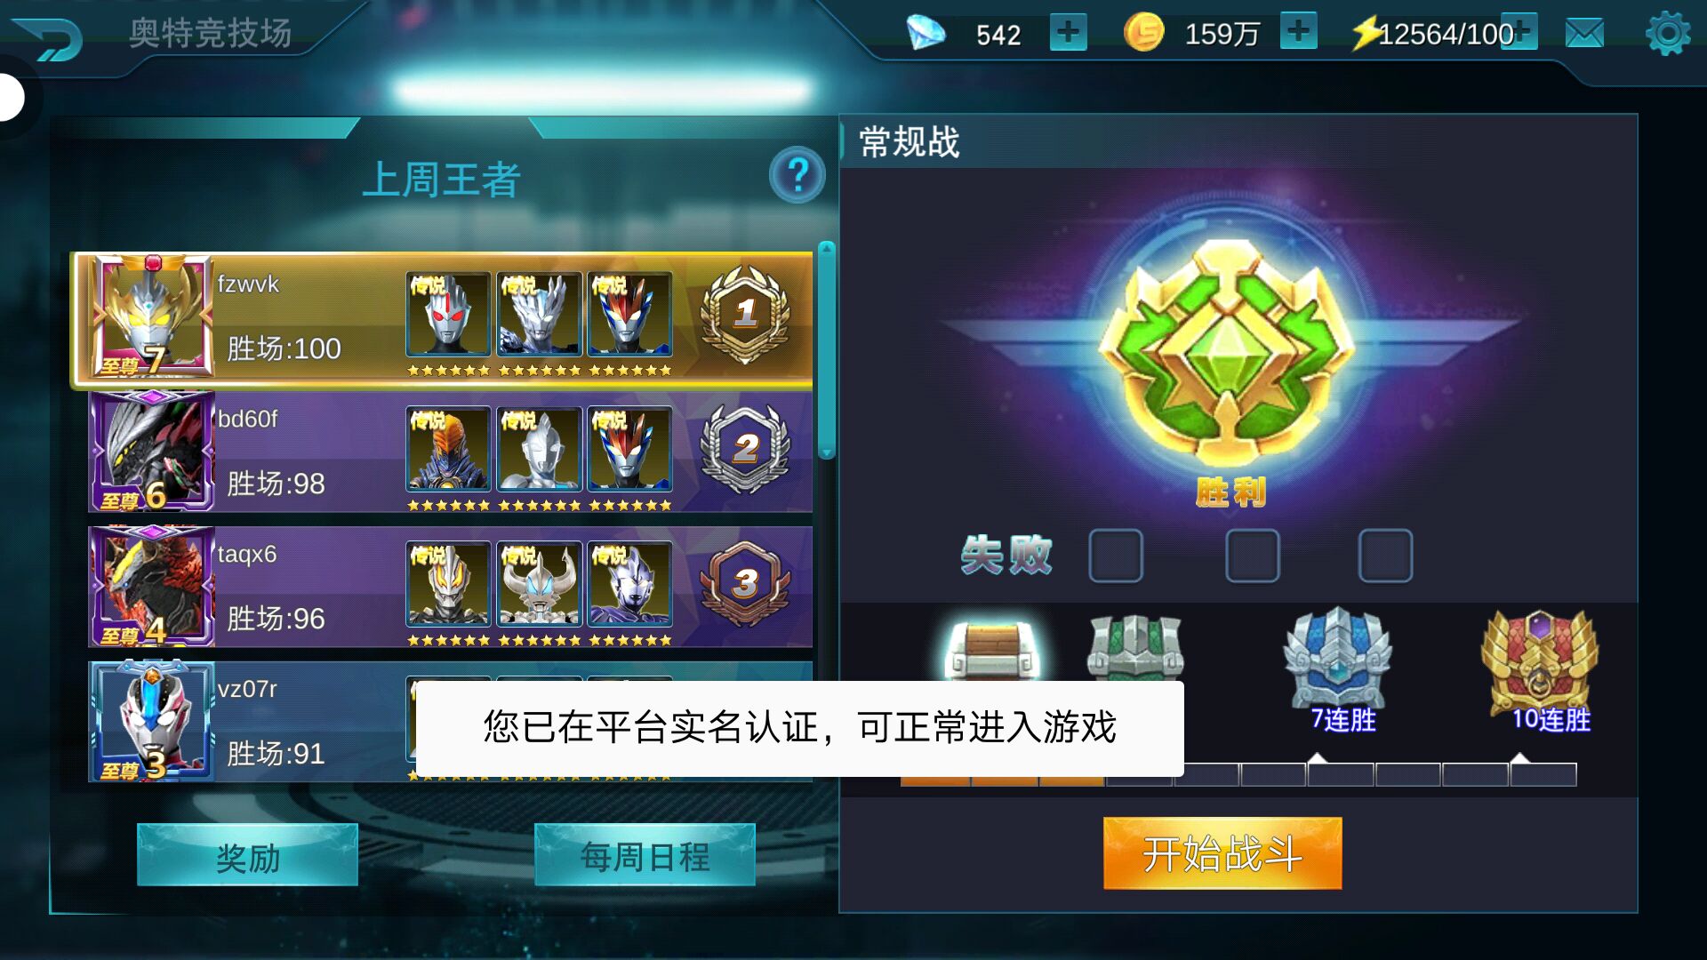
Task: Click the win streak progress bar
Action: pos(1238,774)
